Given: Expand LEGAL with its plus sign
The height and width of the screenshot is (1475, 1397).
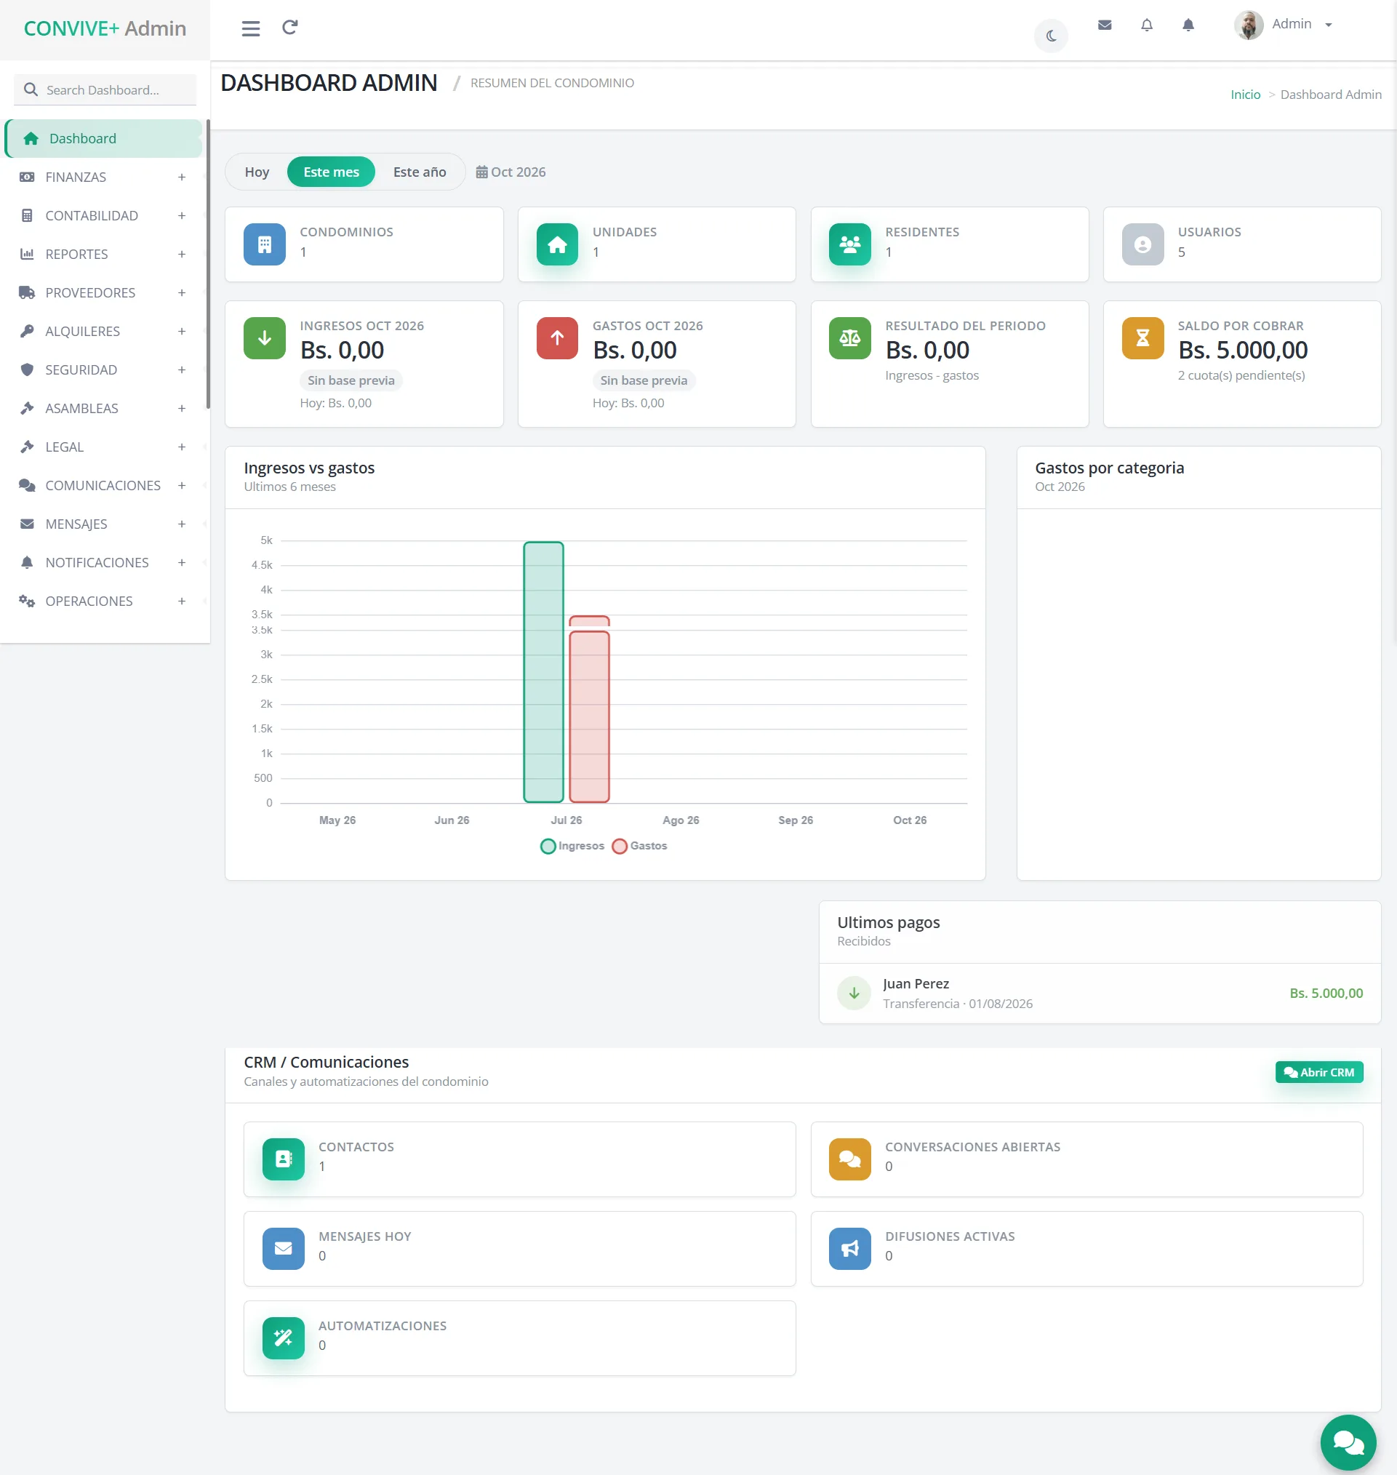Looking at the screenshot, I should 182,447.
